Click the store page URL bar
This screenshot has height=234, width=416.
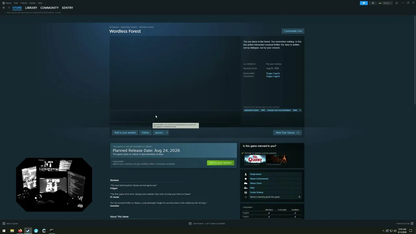pos(34,13)
